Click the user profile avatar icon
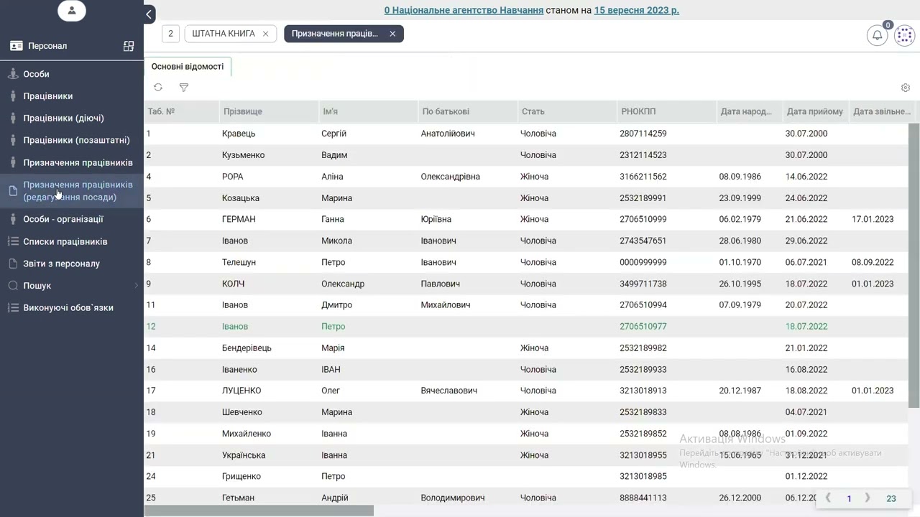 [x=71, y=11]
